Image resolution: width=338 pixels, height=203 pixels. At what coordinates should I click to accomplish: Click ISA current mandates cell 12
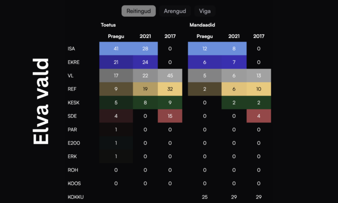(x=205, y=48)
